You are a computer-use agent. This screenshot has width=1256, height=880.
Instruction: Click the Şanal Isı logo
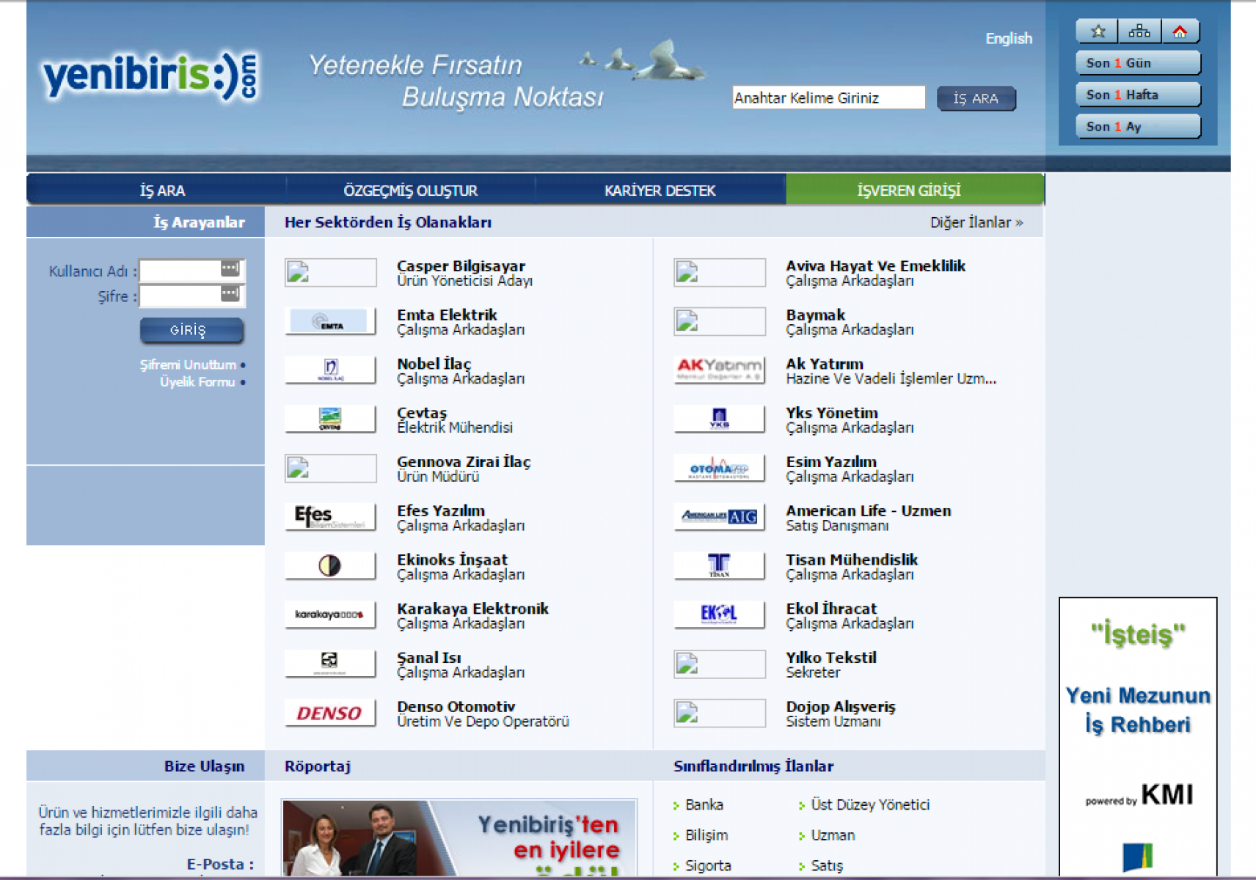tap(330, 664)
